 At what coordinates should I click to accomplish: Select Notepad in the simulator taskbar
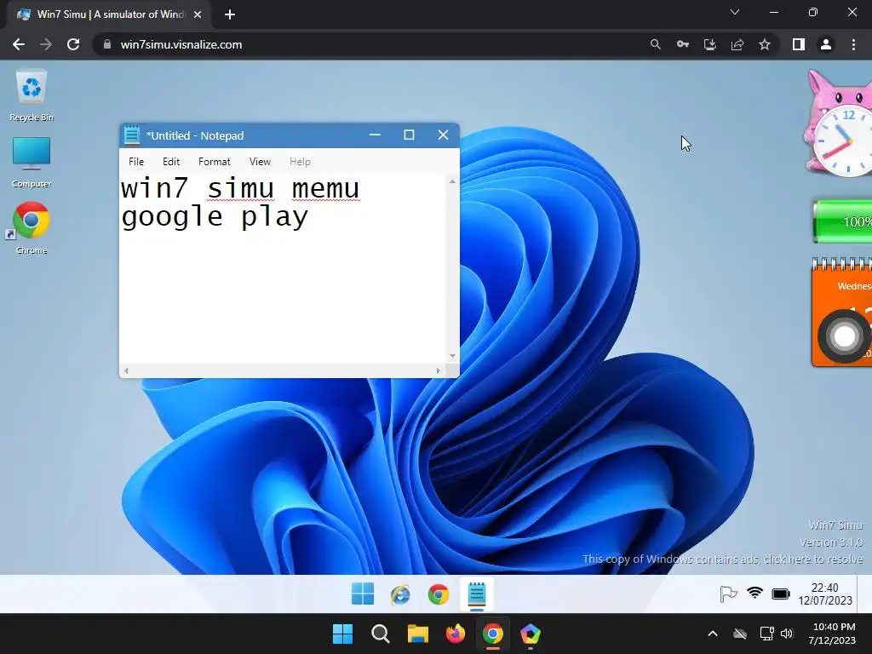477,594
